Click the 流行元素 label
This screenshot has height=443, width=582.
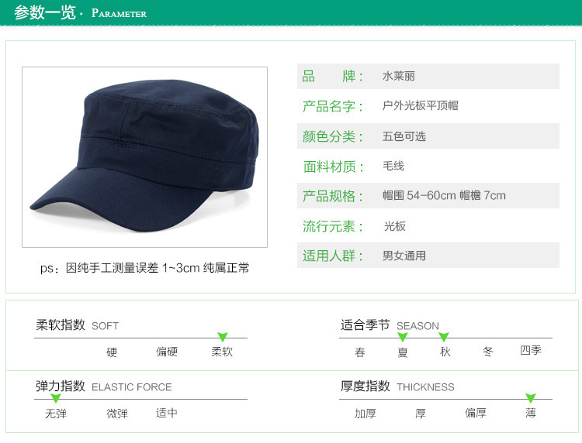[x=332, y=226]
